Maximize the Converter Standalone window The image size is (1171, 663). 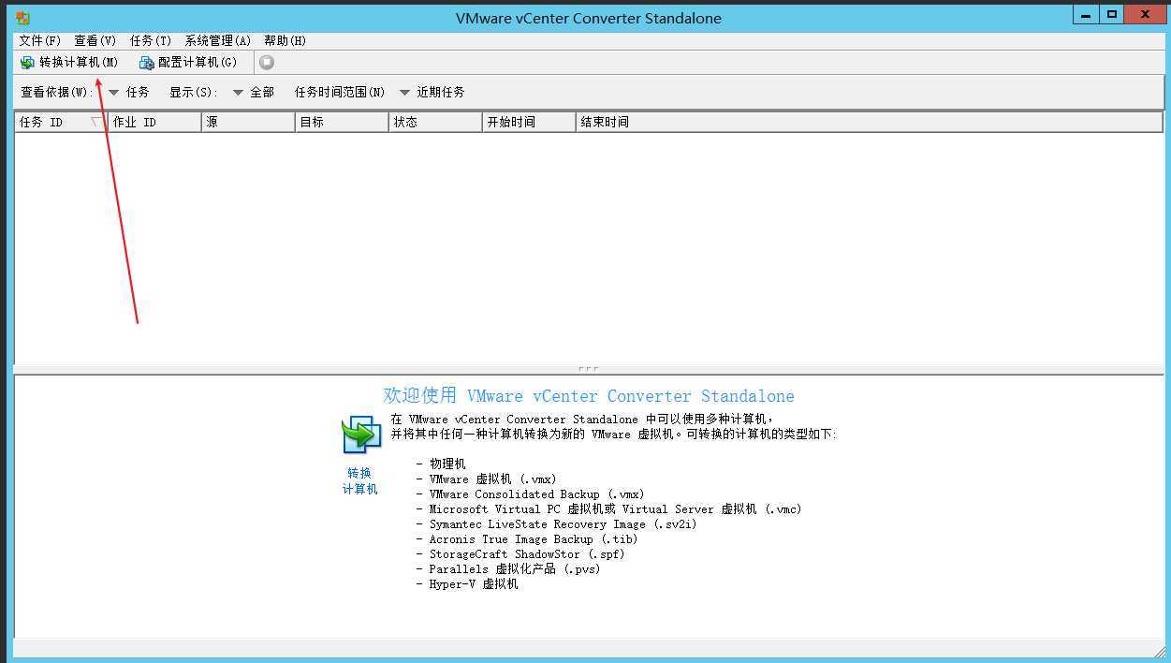(1111, 14)
